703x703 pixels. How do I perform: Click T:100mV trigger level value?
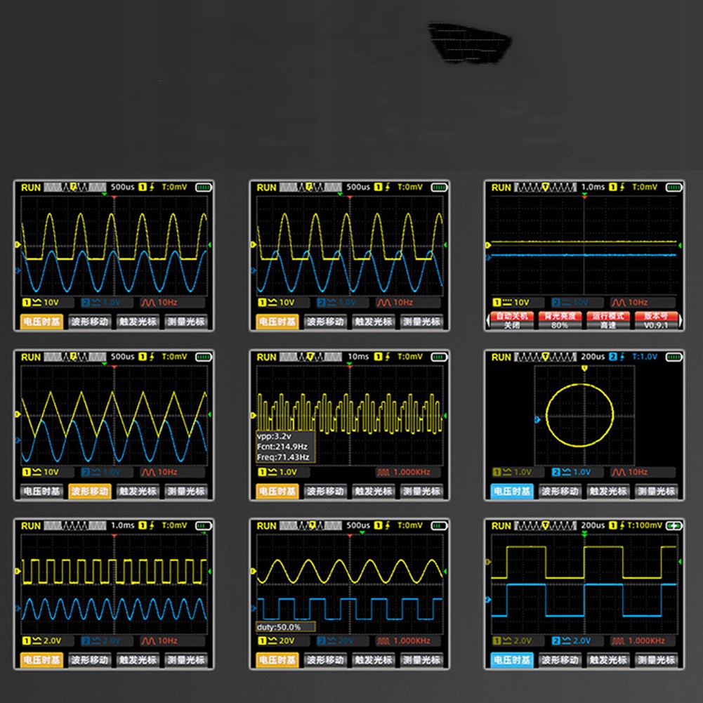pyautogui.click(x=644, y=525)
